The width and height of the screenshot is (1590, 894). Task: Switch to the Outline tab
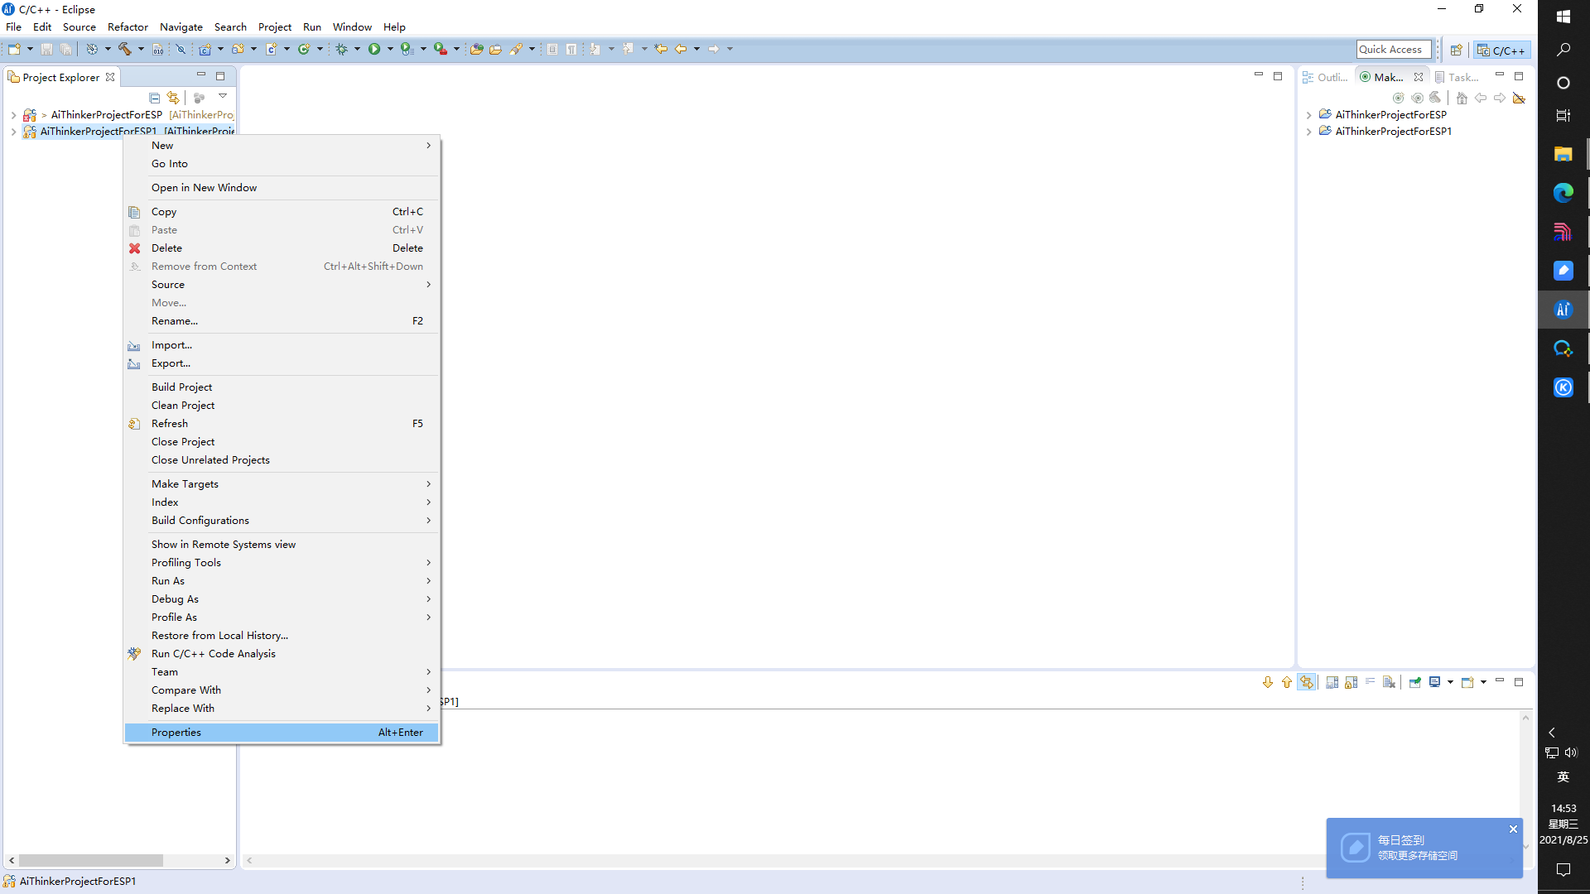(x=1324, y=77)
